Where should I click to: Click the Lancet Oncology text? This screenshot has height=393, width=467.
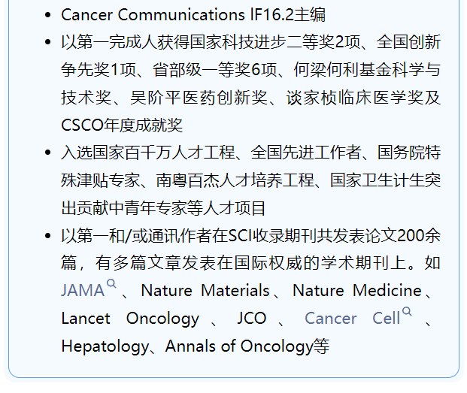point(129,319)
